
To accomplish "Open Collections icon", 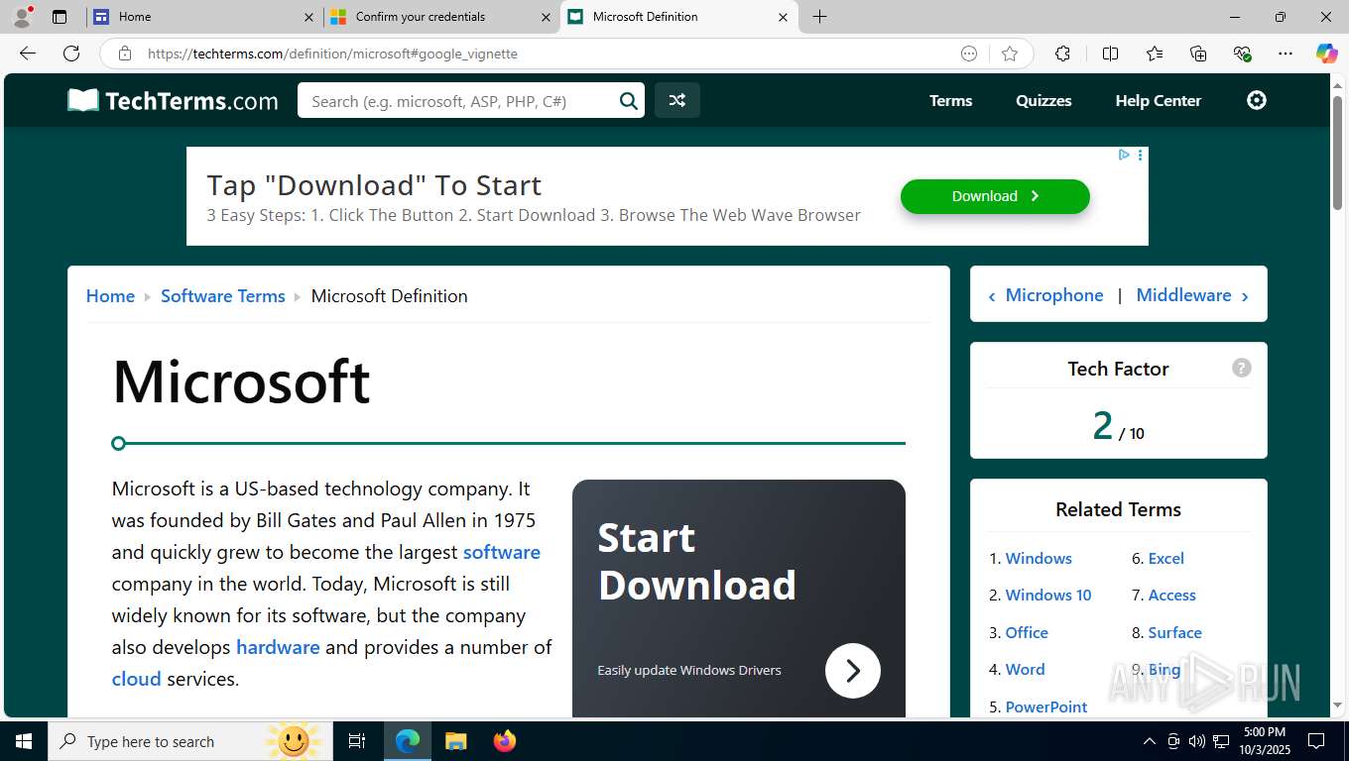I will pos(1198,54).
